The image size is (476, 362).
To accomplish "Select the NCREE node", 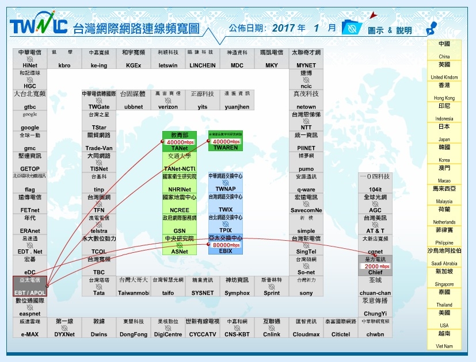I will pos(180,203).
